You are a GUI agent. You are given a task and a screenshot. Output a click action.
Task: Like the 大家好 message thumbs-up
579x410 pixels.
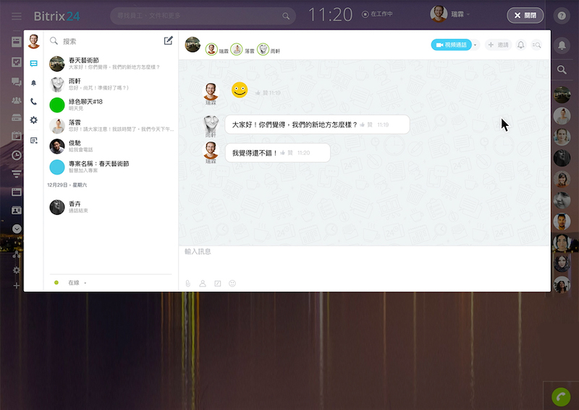pos(362,124)
